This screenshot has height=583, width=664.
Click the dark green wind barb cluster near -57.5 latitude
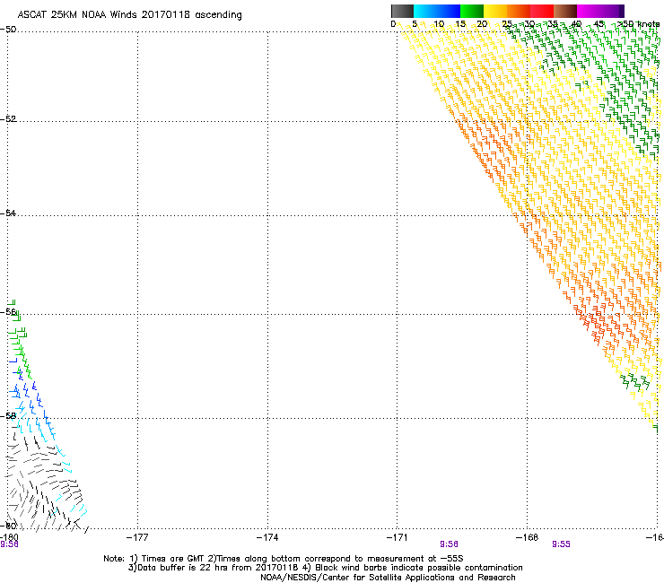pos(635,381)
